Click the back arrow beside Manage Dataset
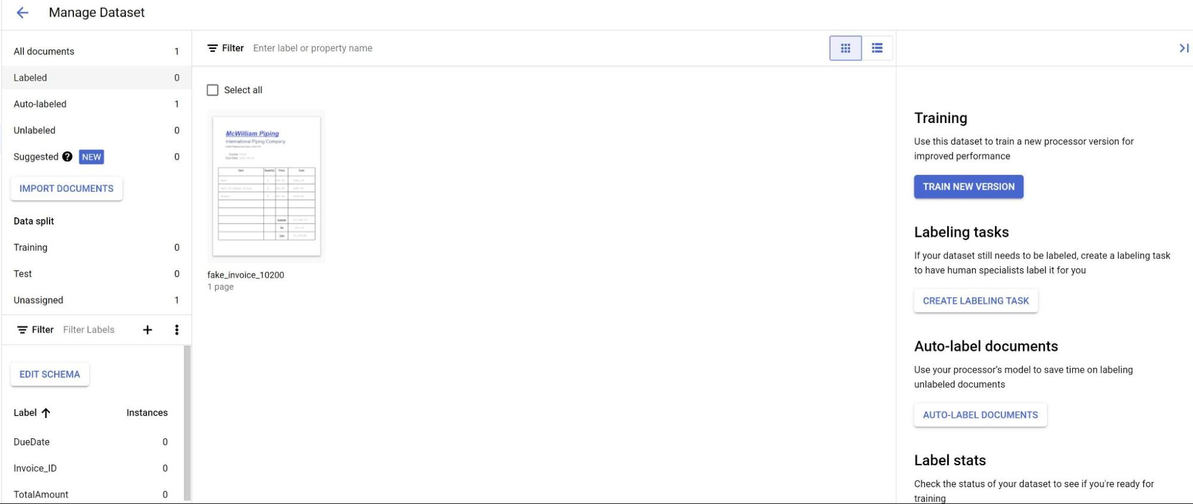The width and height of the screenshot is (1193, 504). 22,13
